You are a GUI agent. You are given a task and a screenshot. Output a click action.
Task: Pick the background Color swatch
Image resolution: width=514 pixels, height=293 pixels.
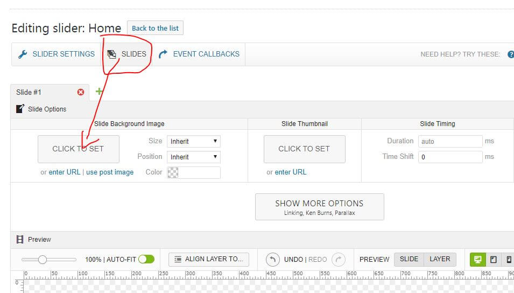pos(173,172)
